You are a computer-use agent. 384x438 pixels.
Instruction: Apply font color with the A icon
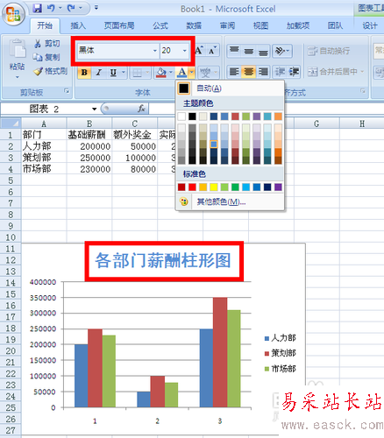pyautogui.click(x=181, y=72)
